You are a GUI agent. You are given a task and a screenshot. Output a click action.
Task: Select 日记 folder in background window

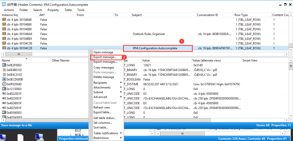coord(78,130)
